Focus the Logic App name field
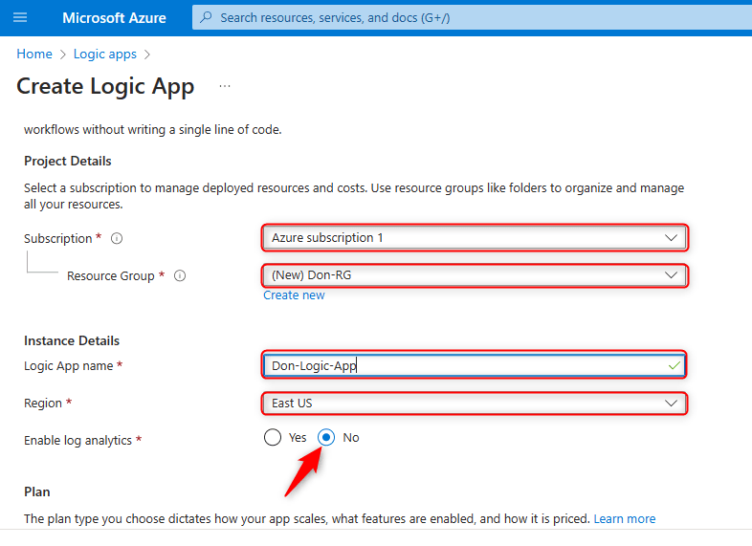752x546 pixels. pyautogui.click(x=475, y=366)
